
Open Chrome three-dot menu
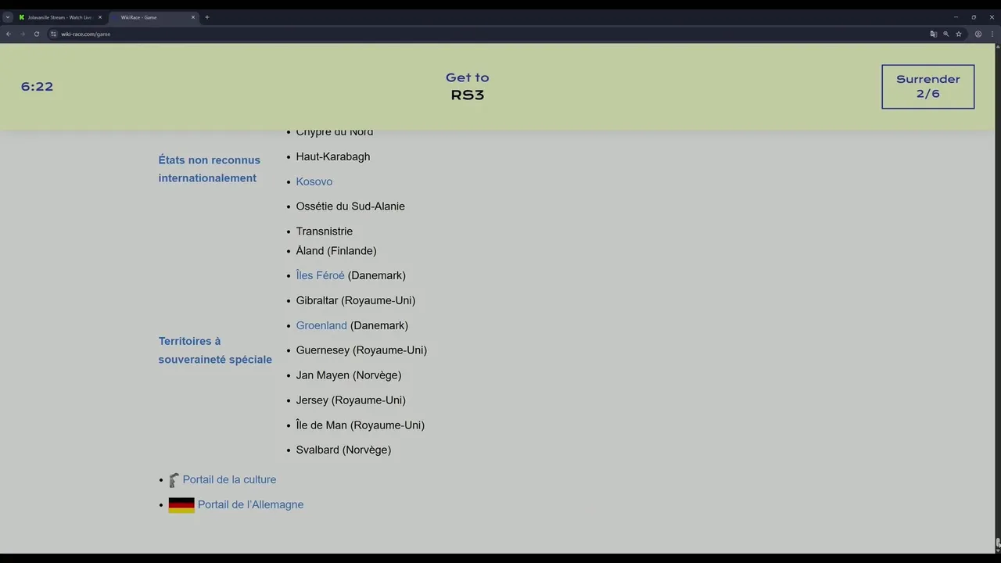991,34
